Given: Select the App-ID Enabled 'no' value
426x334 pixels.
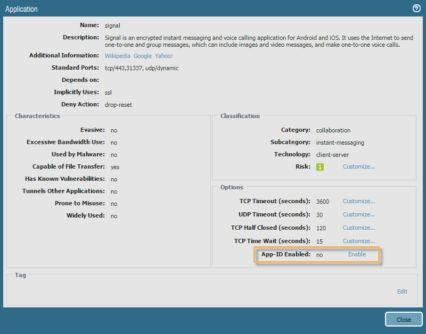Looking at the screenshot, I should [319, 255].
